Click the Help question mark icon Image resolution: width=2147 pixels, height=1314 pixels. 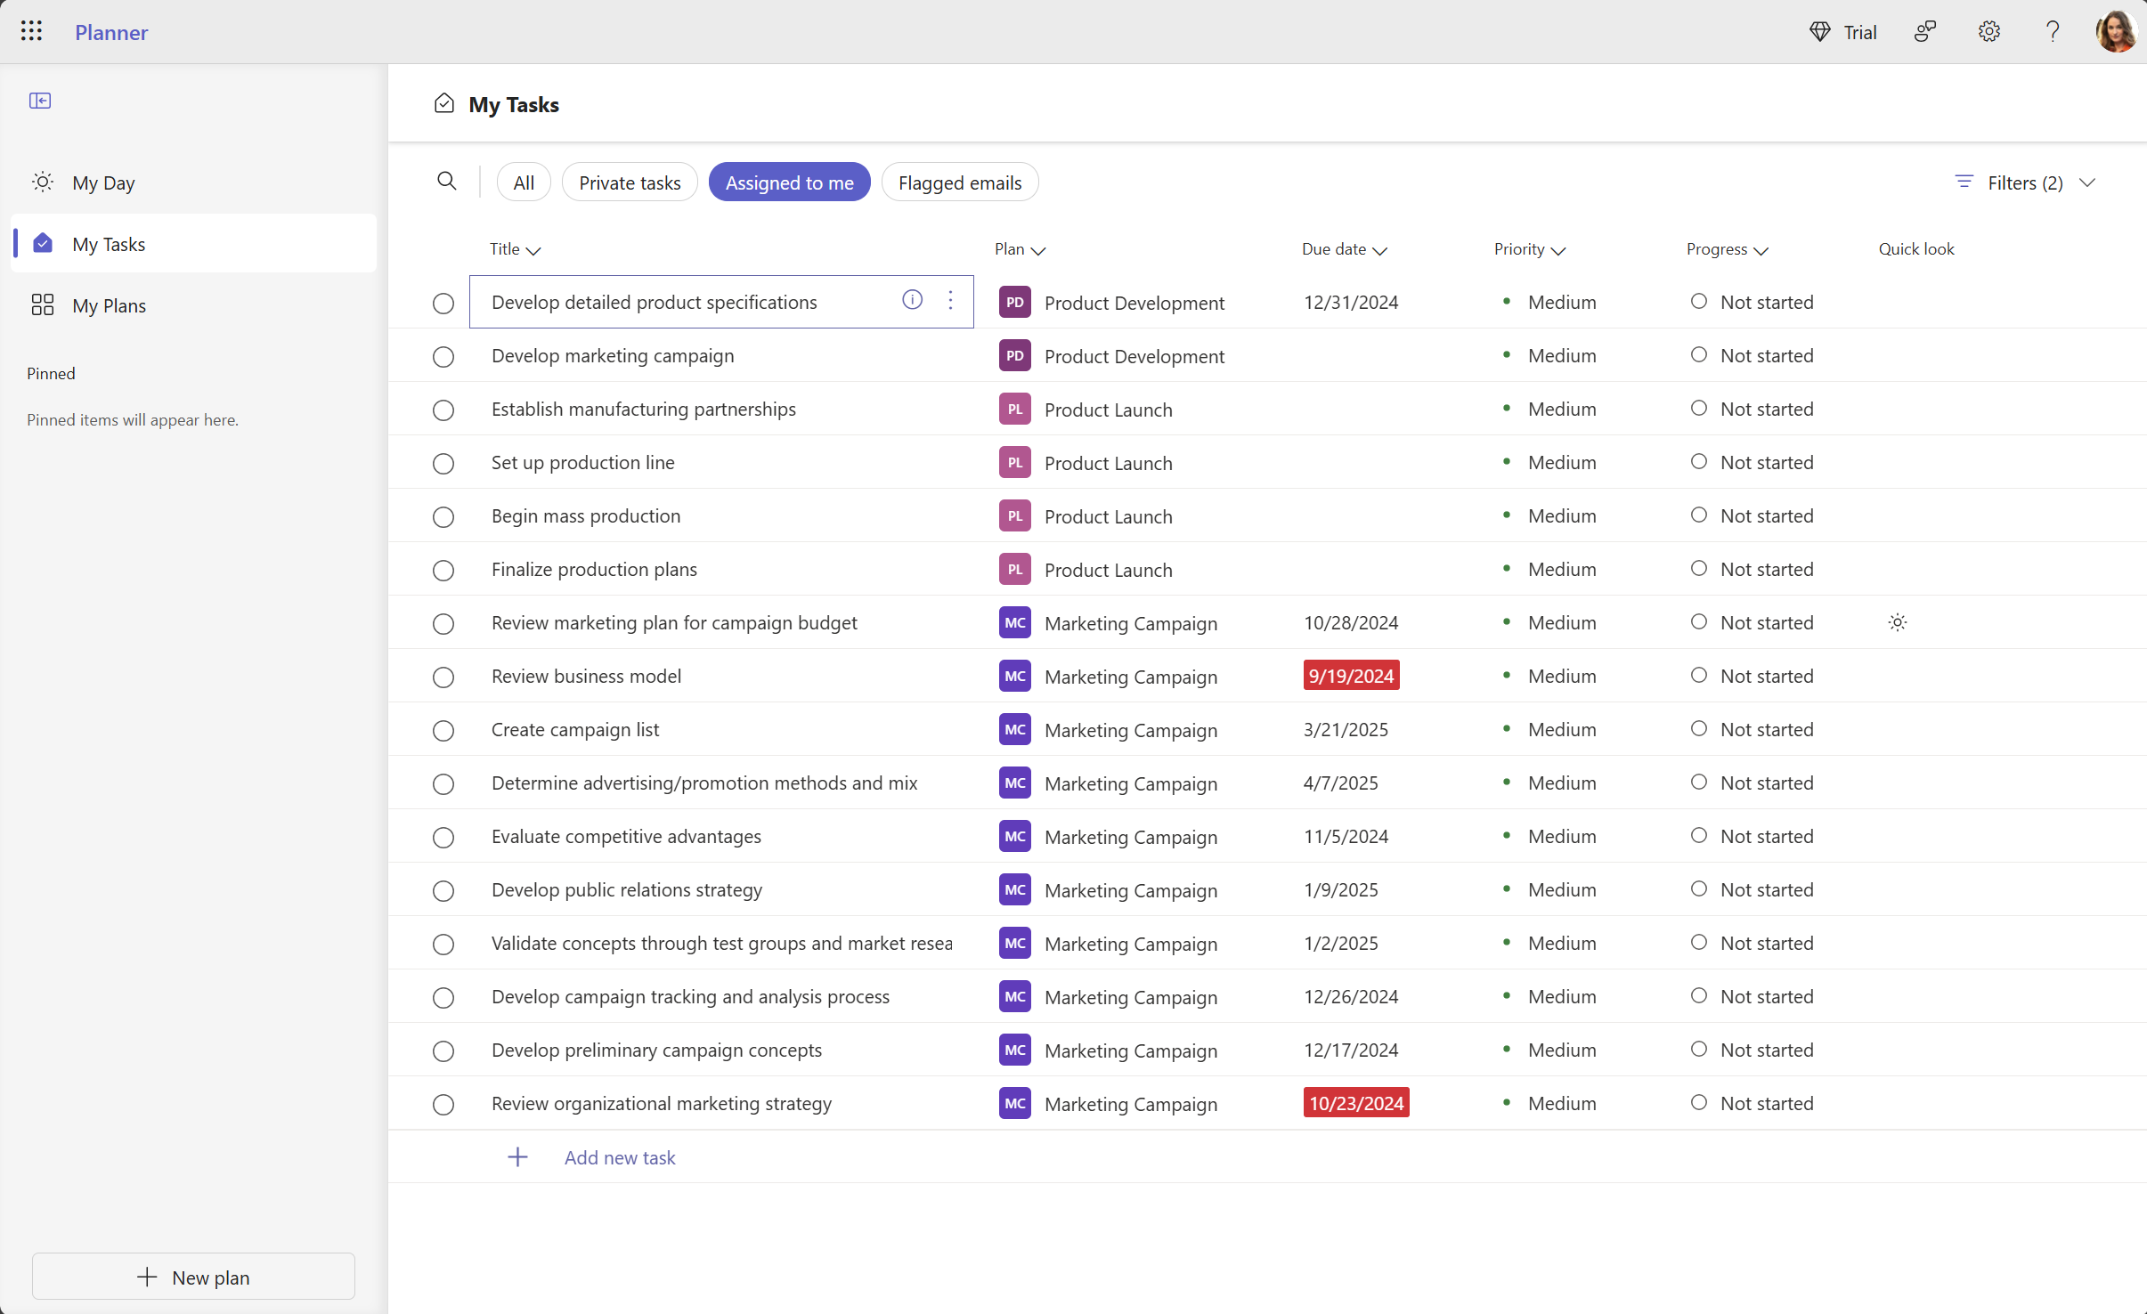2053,30
